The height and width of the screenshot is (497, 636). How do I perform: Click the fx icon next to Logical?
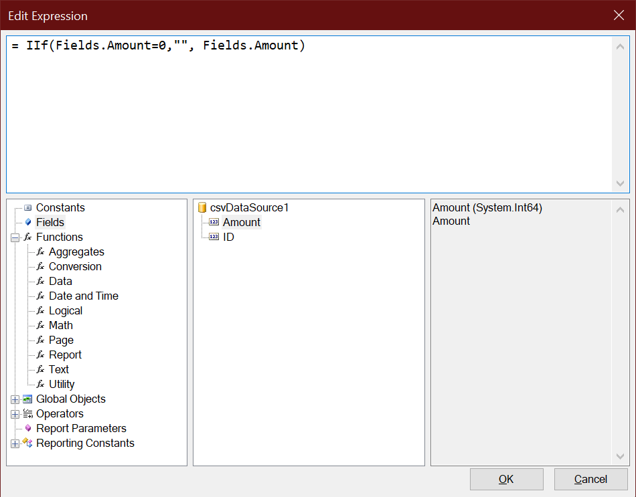pyautogui.click(x=41, y=310)
